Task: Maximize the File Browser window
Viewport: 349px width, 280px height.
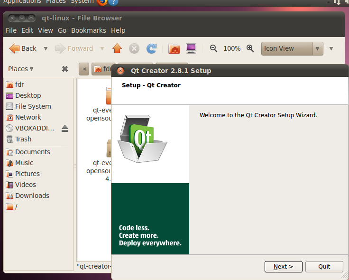Action: [31, 18]
